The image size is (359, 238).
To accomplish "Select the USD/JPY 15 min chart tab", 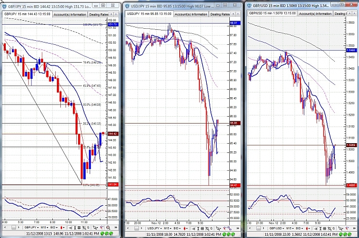I will [x=149, y=14].
